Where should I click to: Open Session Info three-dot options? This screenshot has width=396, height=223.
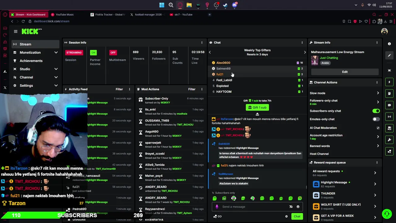[202, 43]
